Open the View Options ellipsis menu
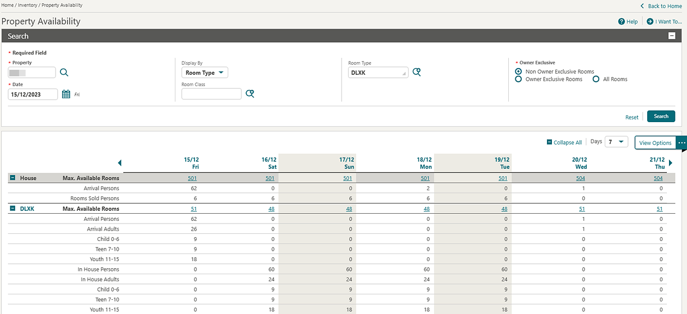This screenshot has height=314, width=687. click(x=682, y=142)
